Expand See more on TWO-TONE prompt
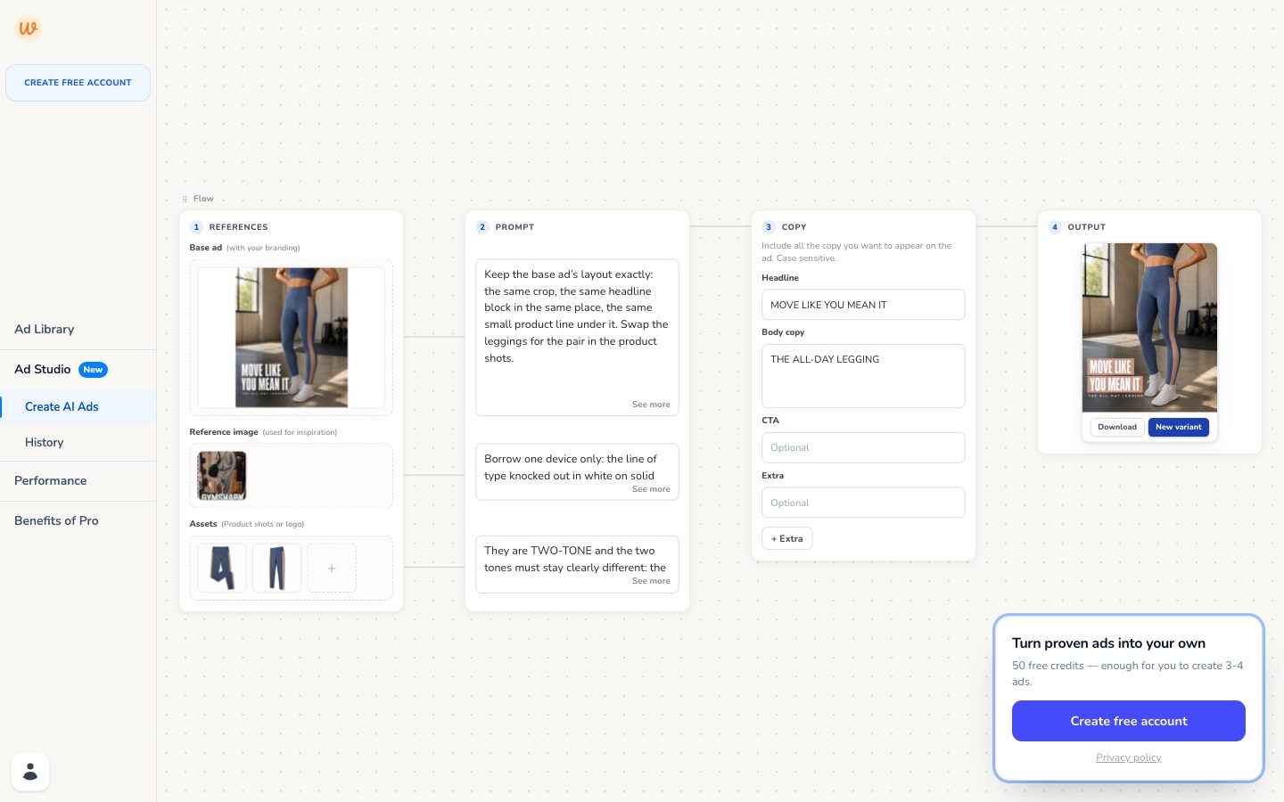This screenshot has width=1284, height=802. [x=651, y=581]
